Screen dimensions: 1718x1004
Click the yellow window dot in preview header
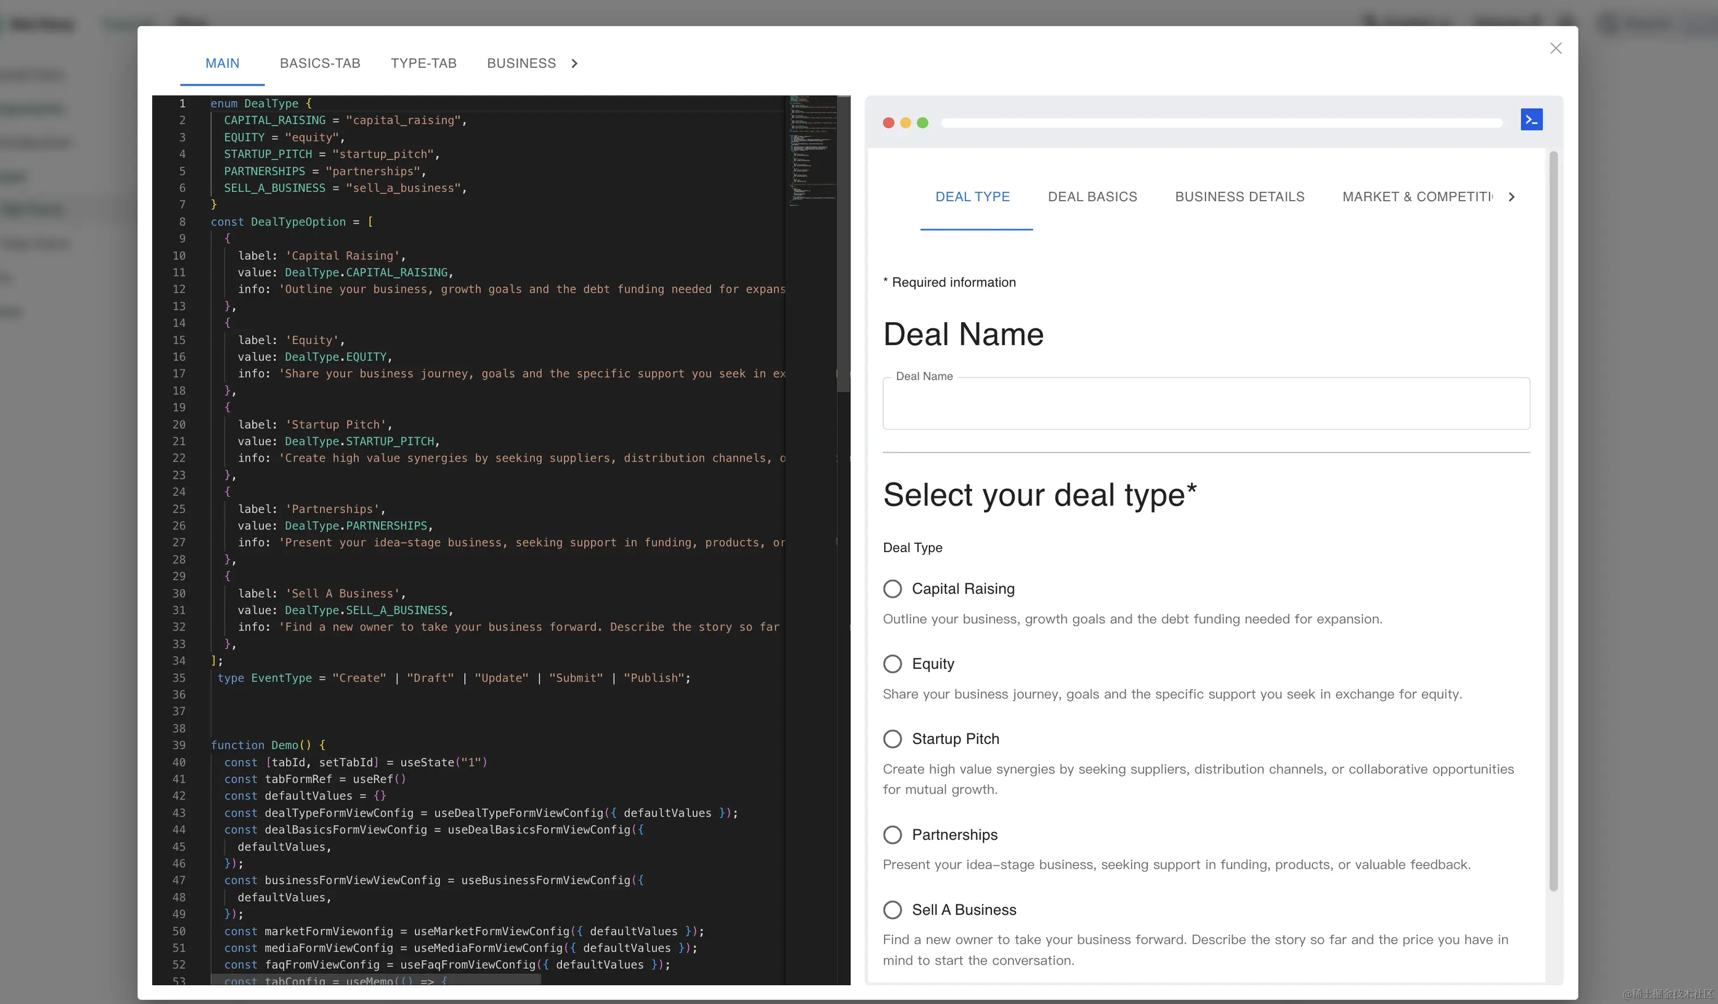coord(906,123)
